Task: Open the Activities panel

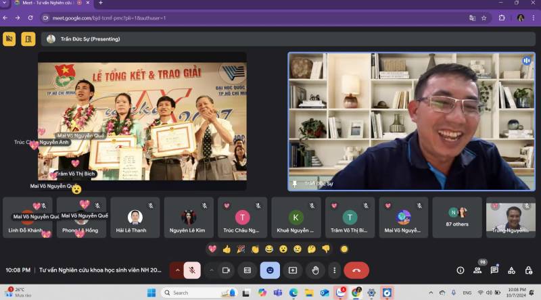Action: tap(511, 270)
